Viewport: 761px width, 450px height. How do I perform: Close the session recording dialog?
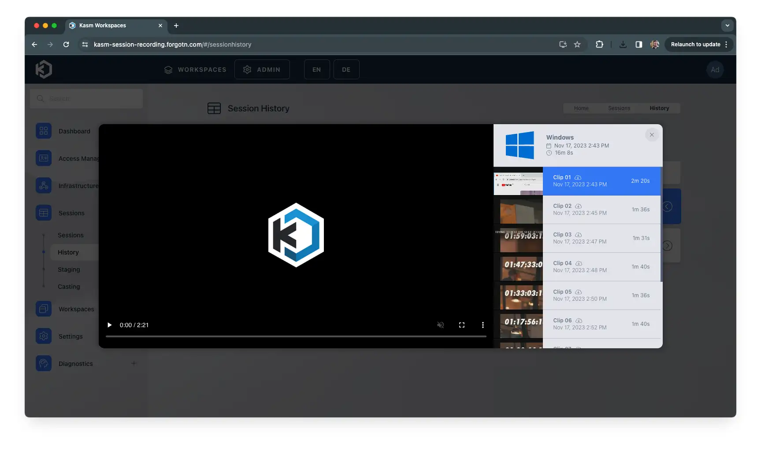(651, 135)
